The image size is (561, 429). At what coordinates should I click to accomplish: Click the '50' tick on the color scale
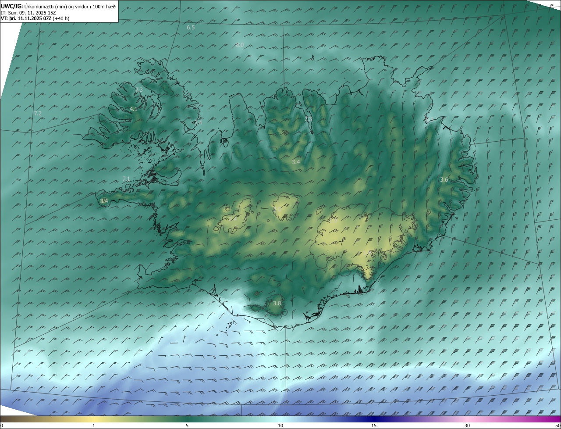click(x=557, y=426)
